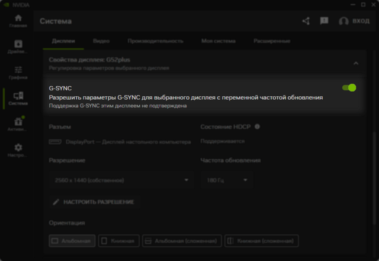This screenshot has height=261, width=379.
Task: Click the HDCP info icon
Action: click(257, 126)
